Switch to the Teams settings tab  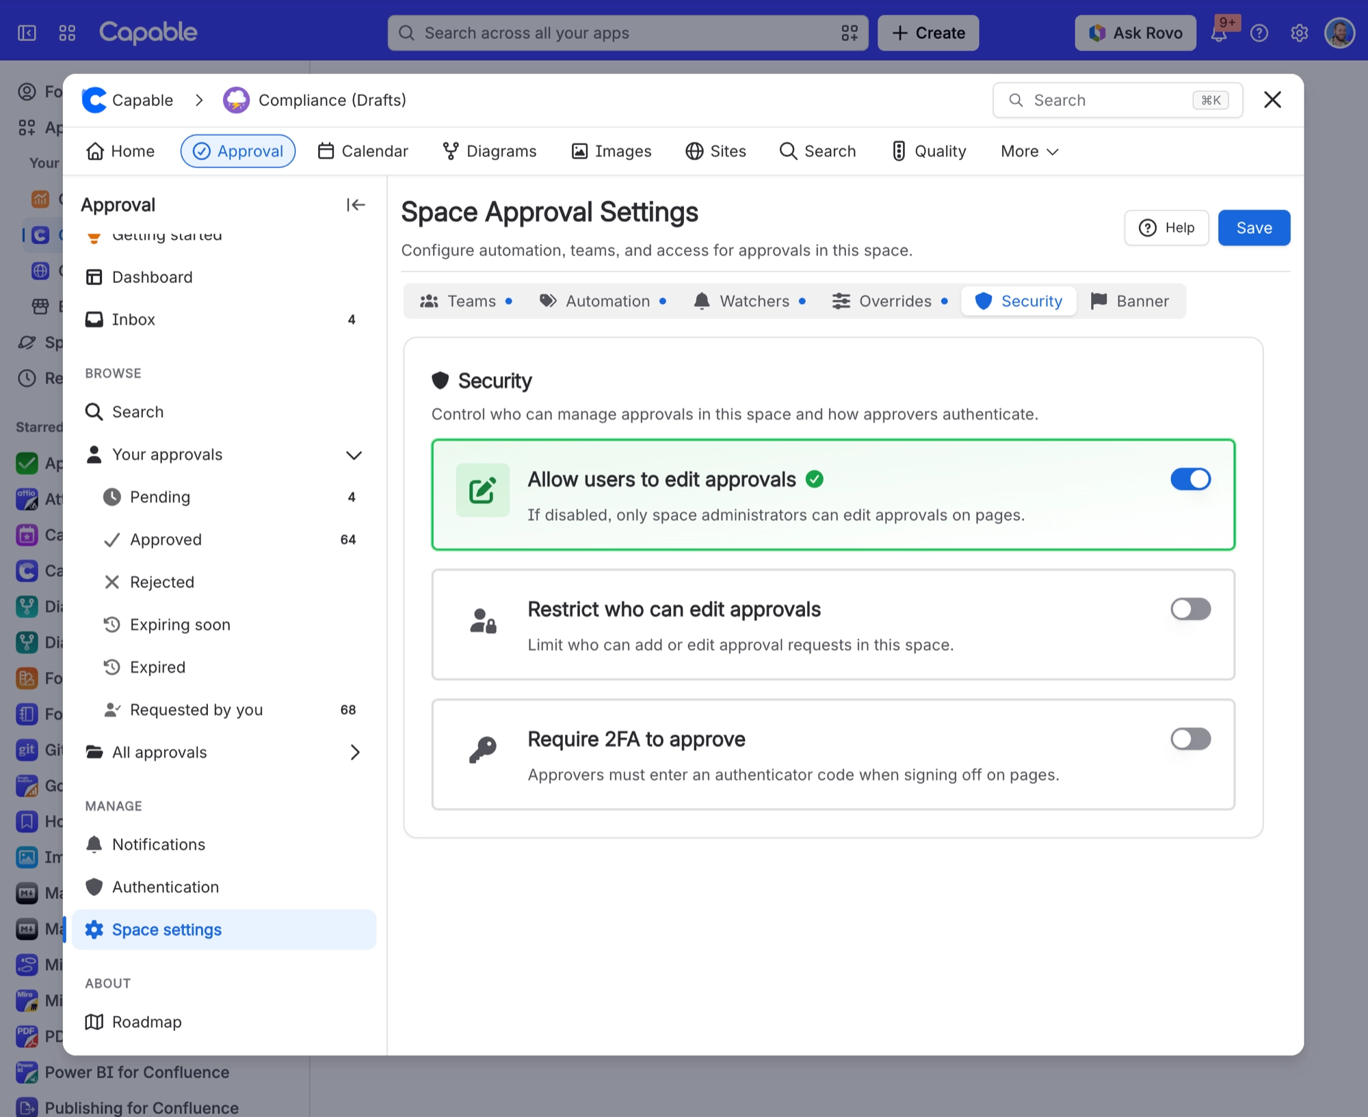(466, 301)
